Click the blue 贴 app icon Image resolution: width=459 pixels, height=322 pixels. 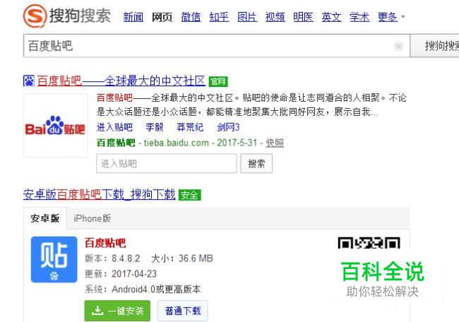(x=54, y=259)
